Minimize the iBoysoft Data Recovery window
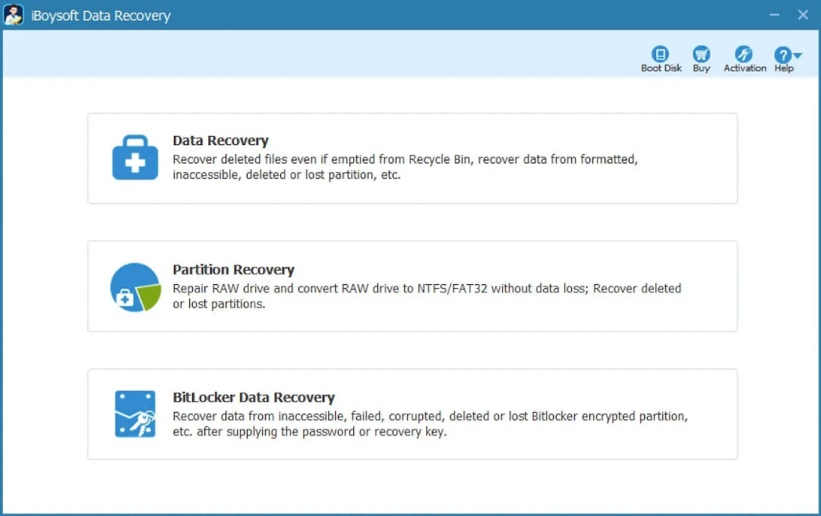The height and width of the screenshot is (516, 821). [x=774, y=15]
